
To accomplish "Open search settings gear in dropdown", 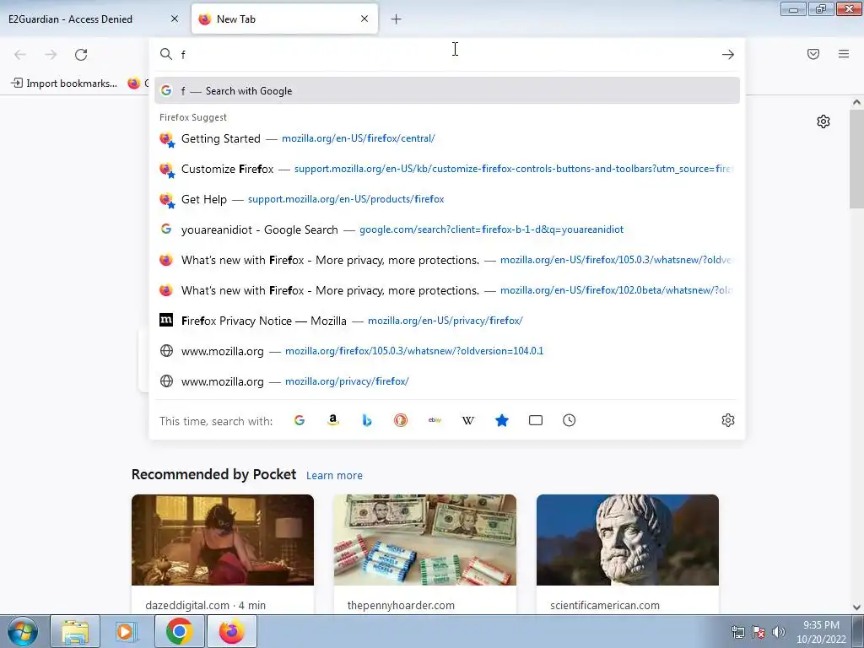I will [x=728, y=420].
